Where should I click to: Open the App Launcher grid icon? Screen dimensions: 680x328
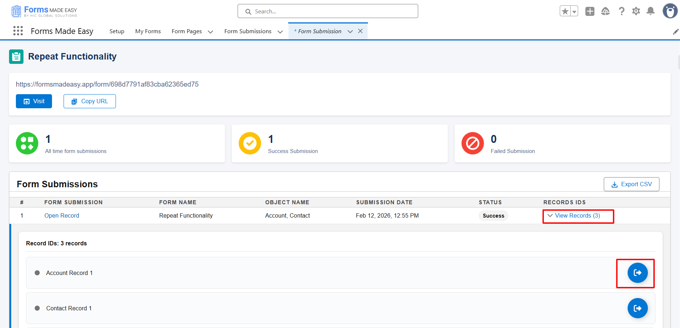(18, 31)
